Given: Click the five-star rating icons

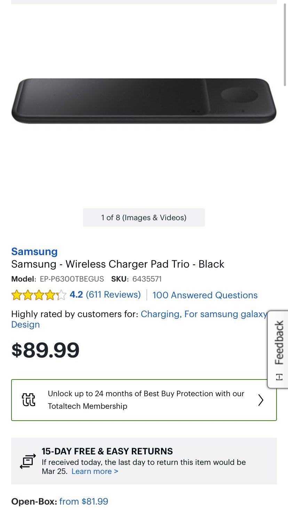Looking at the screenshot, I should click(39, 295).
